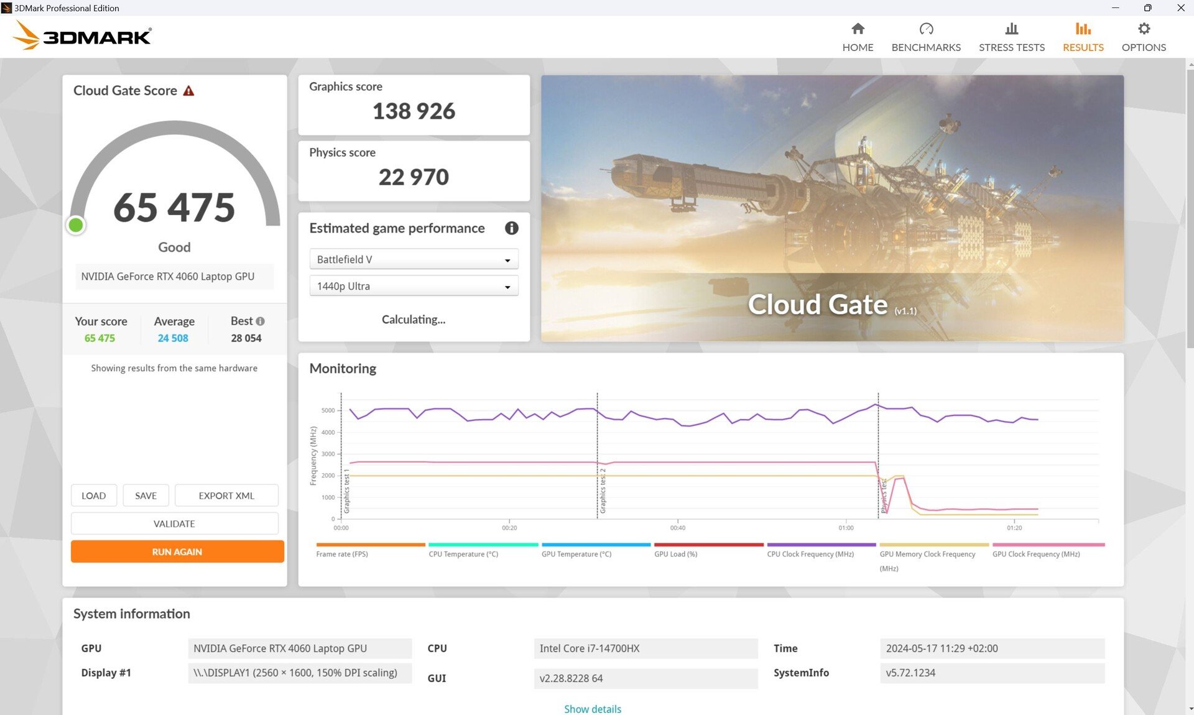
Task: Click the Graphics test 1 marker line
Action: (341, 455)
